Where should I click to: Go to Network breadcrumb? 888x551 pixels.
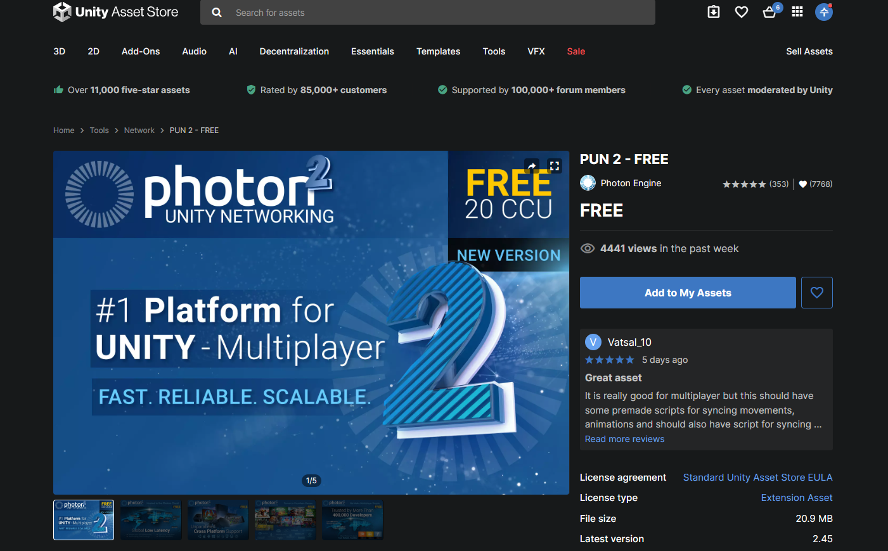click(x=139, y=130)
